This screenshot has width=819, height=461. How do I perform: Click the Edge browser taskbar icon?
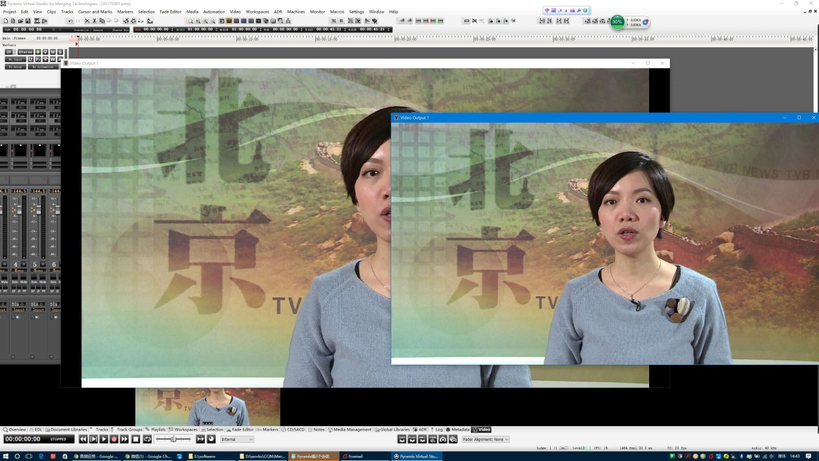coord(41,456)
